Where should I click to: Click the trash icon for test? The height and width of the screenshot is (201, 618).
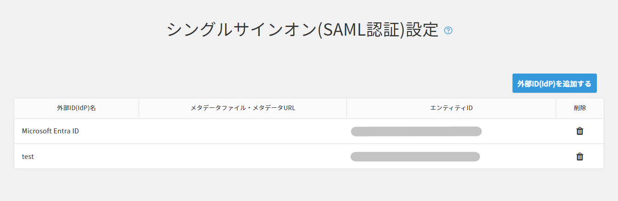[580, 157]
